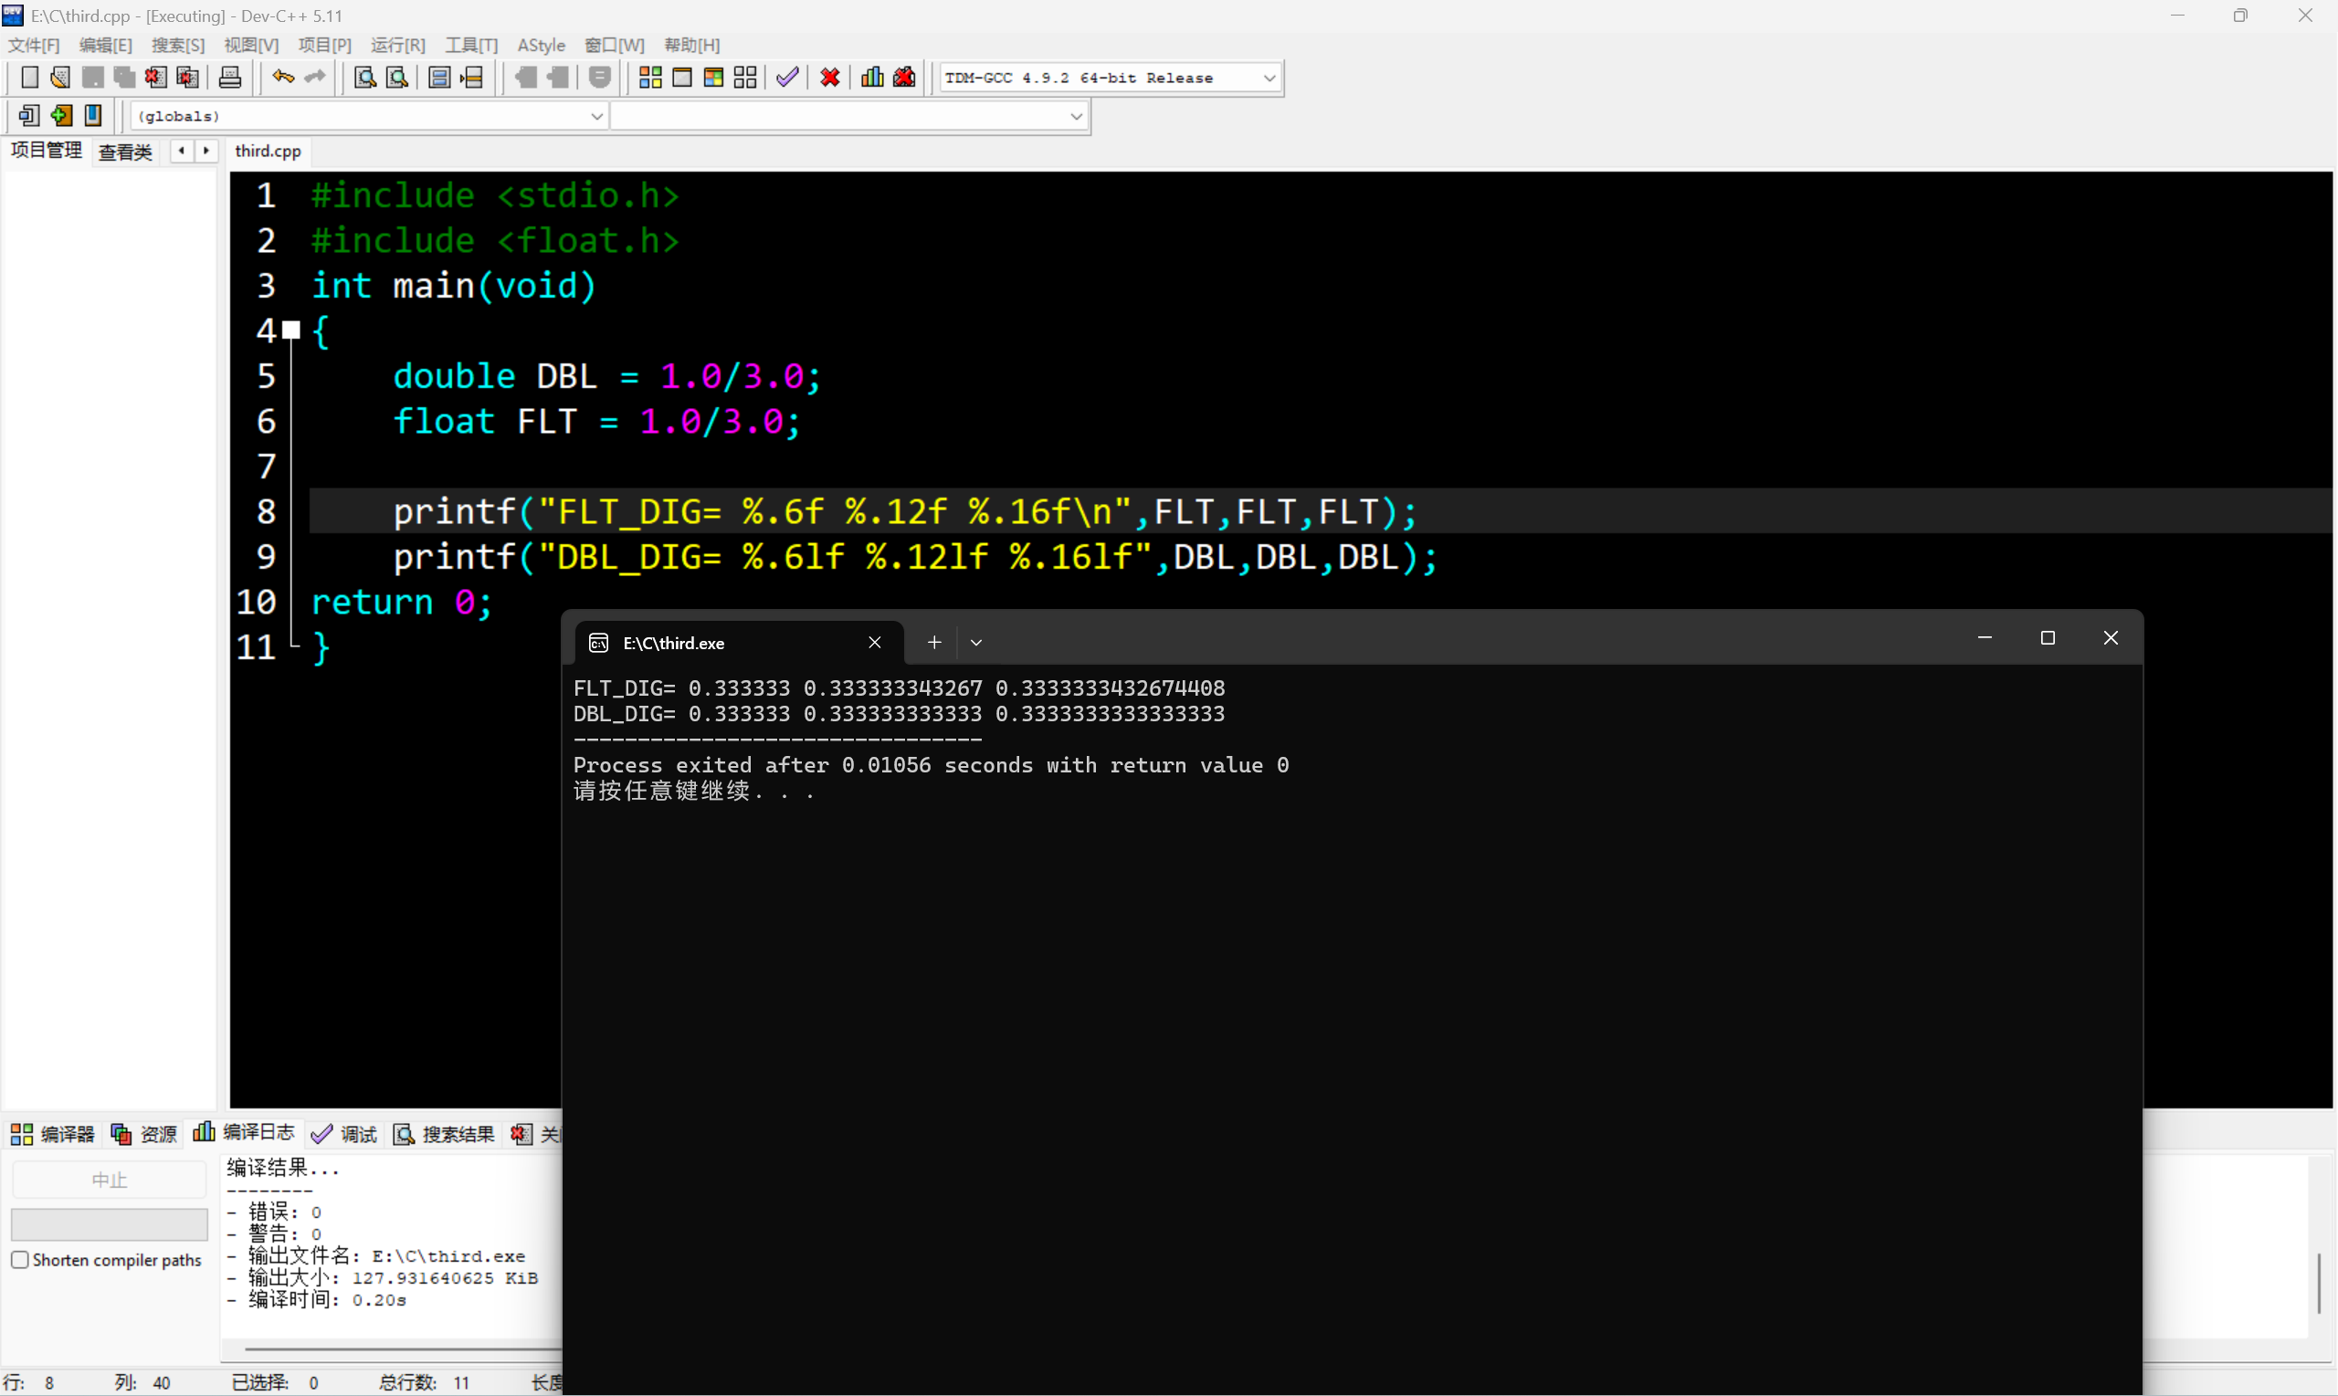The image size is (2338, 1396).
Task: Collapse the code fold marker at line 4
Action: (291, 331)
